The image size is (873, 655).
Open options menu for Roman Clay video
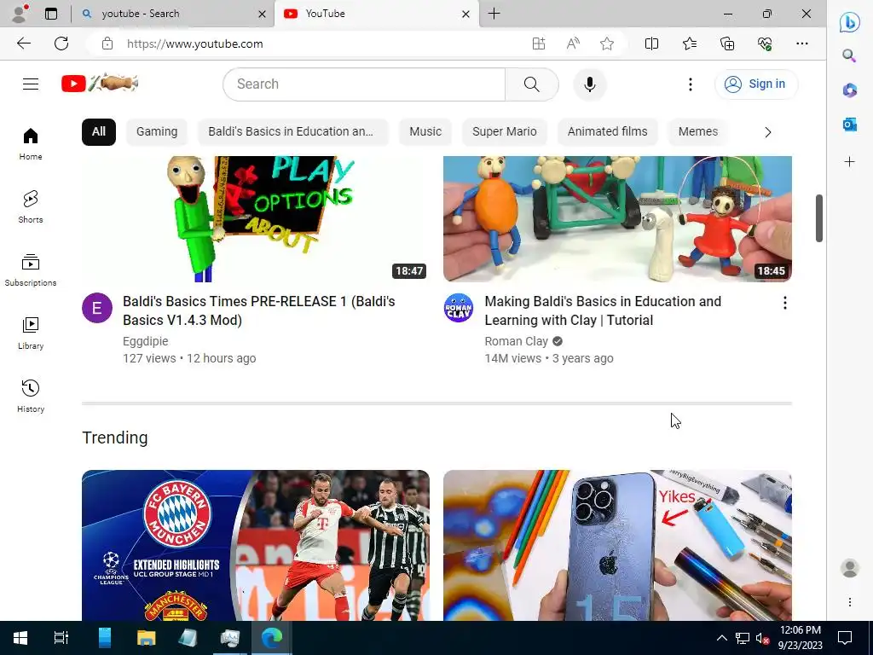[x=785, y=303]
